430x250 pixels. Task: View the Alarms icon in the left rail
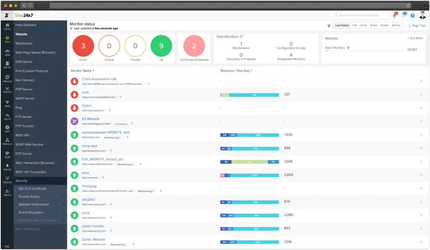[x=7, y=167]
